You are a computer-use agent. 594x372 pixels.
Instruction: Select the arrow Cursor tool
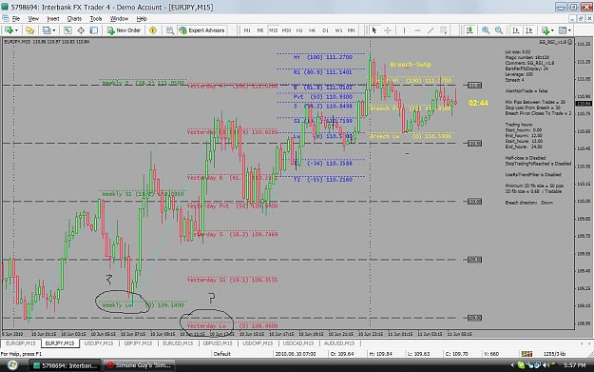pos(374,30)
